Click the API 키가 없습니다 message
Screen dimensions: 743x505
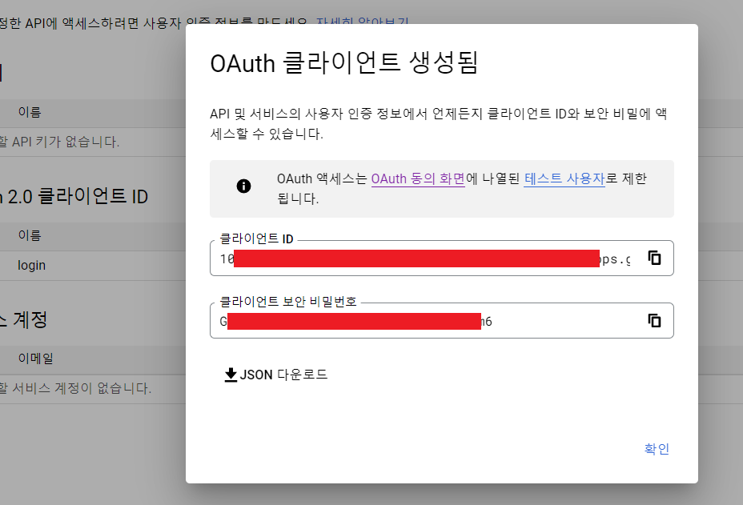tap(60, 142)
